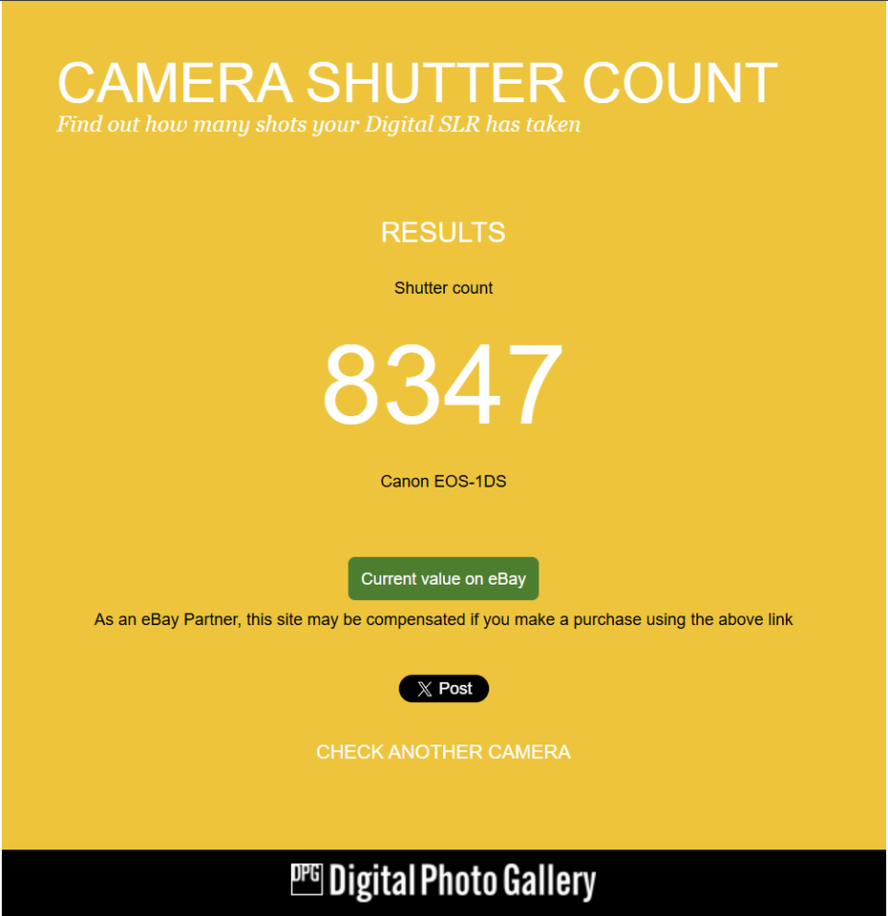Click the word SHUTTER in the title
Screen dimensions: 888x916
(436, 83)
